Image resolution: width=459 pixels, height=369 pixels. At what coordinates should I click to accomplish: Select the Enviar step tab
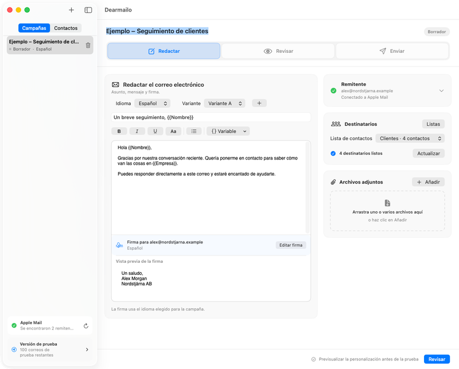392,51
